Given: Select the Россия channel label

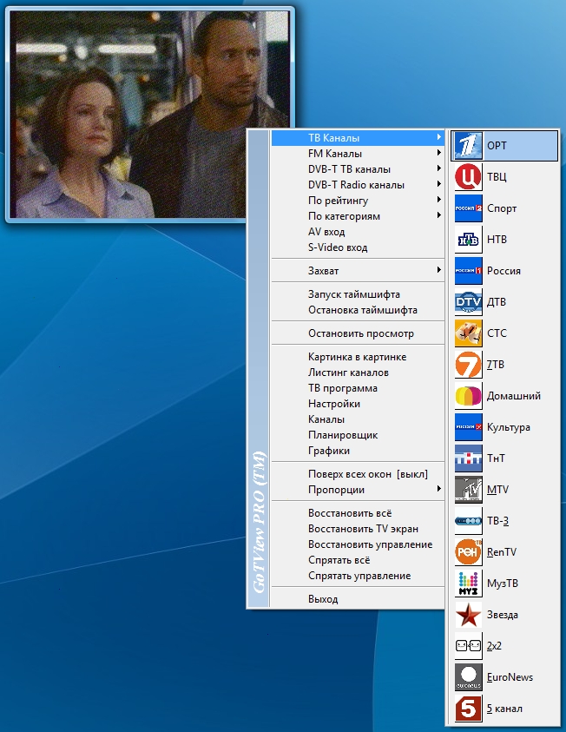Looking at the screenshot, I should [504, 271].
